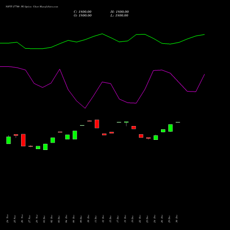Viewport: 230px width, 230px height.
Task: Click the 25 Nov date label
Action: (x=15, y=218)
